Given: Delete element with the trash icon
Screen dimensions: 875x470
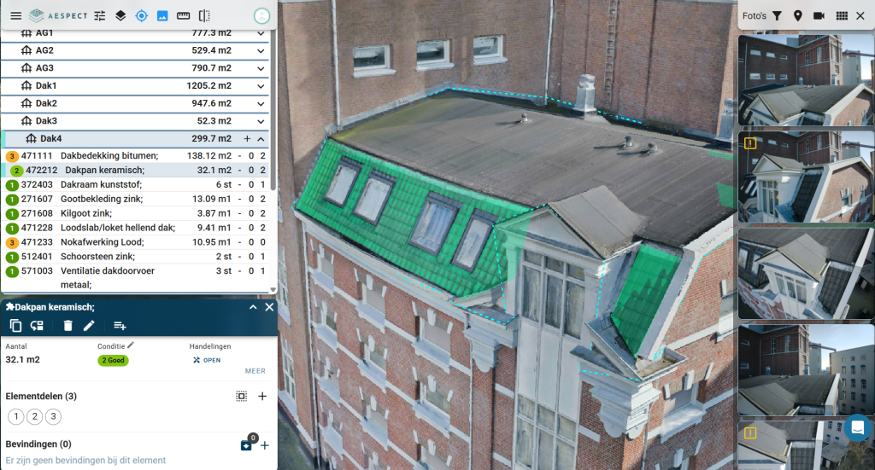Looking at the screenshot, I should (68, 325).
